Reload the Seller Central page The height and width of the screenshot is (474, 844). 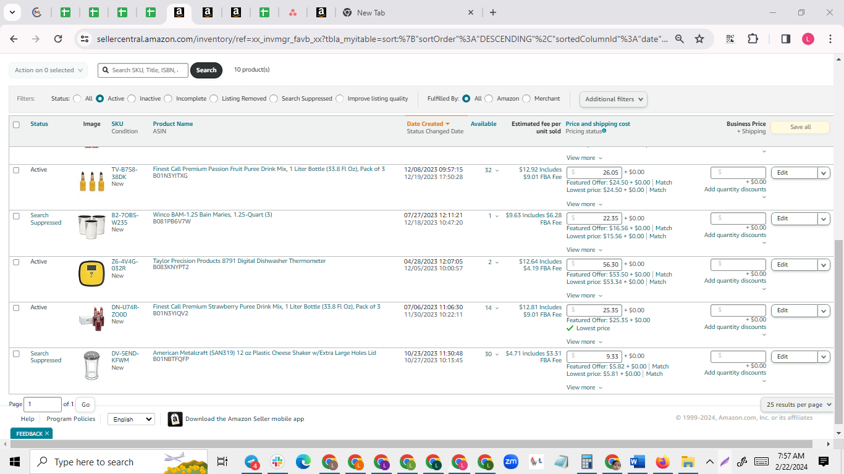[58, 39]
